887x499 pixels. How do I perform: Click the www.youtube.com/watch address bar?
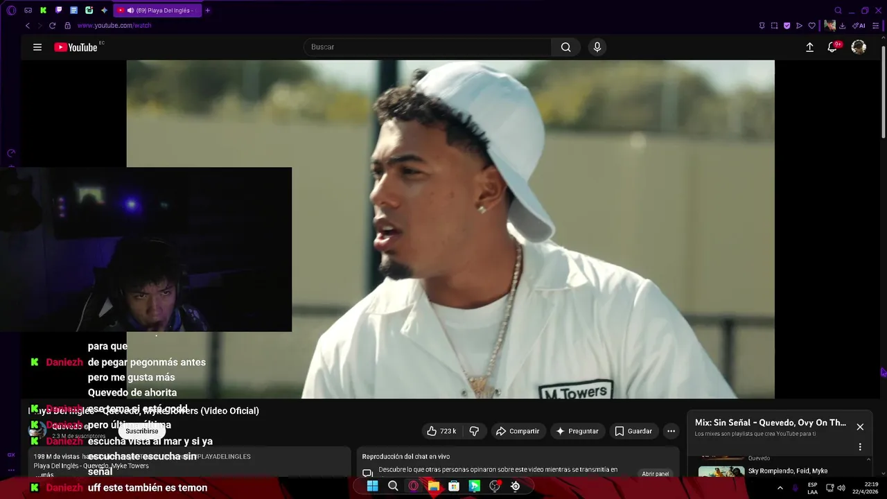[x=114, y=26]
